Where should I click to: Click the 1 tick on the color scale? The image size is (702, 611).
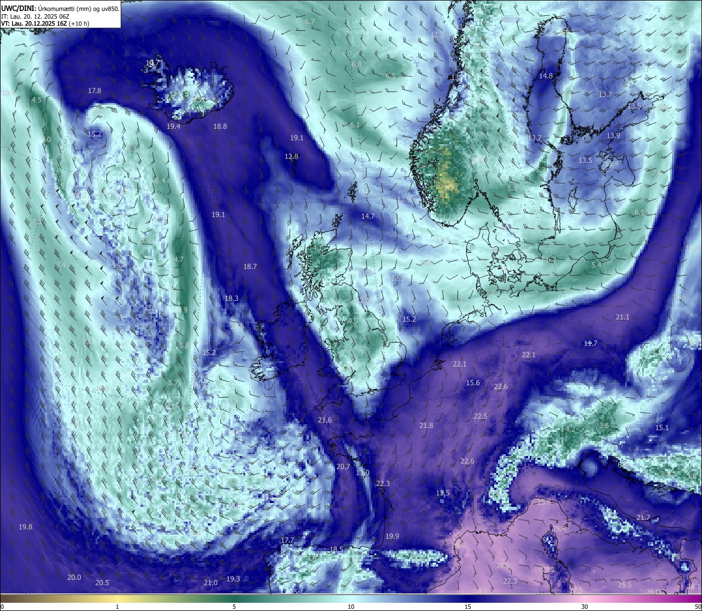pos(117,606)
